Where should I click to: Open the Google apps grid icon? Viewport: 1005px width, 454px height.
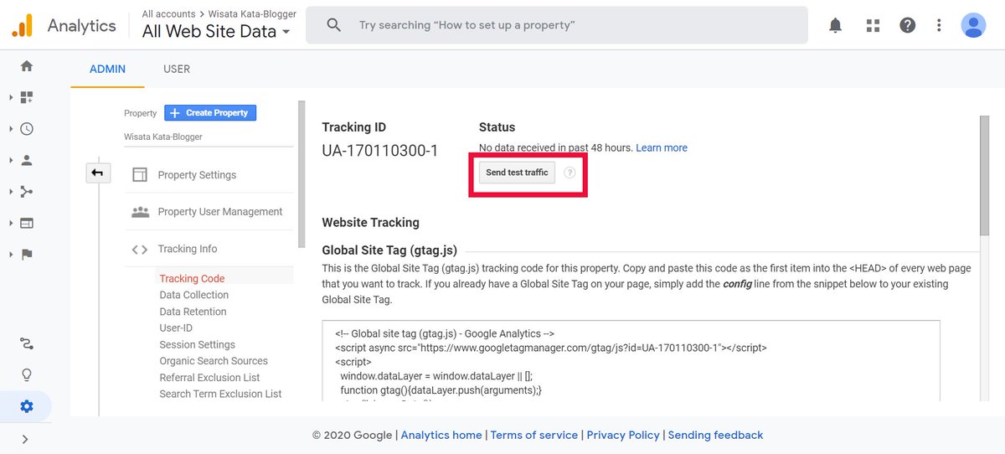873,25
